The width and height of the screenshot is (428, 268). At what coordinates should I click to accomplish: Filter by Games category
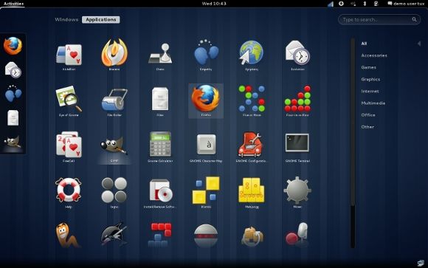point(368,67)
